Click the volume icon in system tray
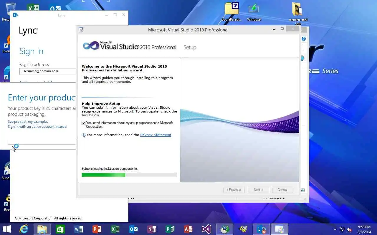The height and width of the screenshot is (235, 377). (x=350, y=229)
